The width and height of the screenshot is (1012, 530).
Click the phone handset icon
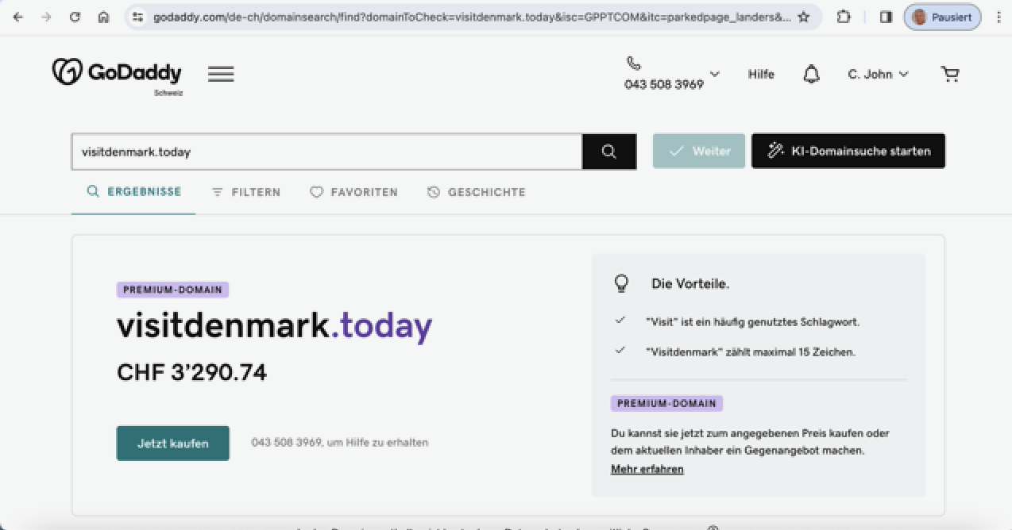(x=633, y=63)
